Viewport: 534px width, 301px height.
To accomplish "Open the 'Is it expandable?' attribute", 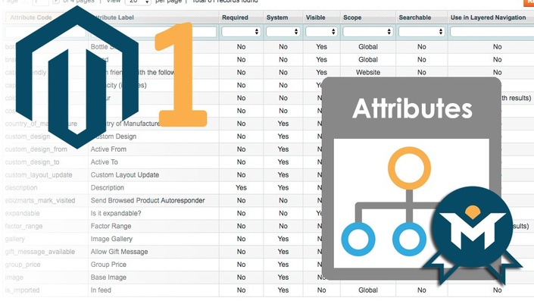I will [x=116, y=213].
